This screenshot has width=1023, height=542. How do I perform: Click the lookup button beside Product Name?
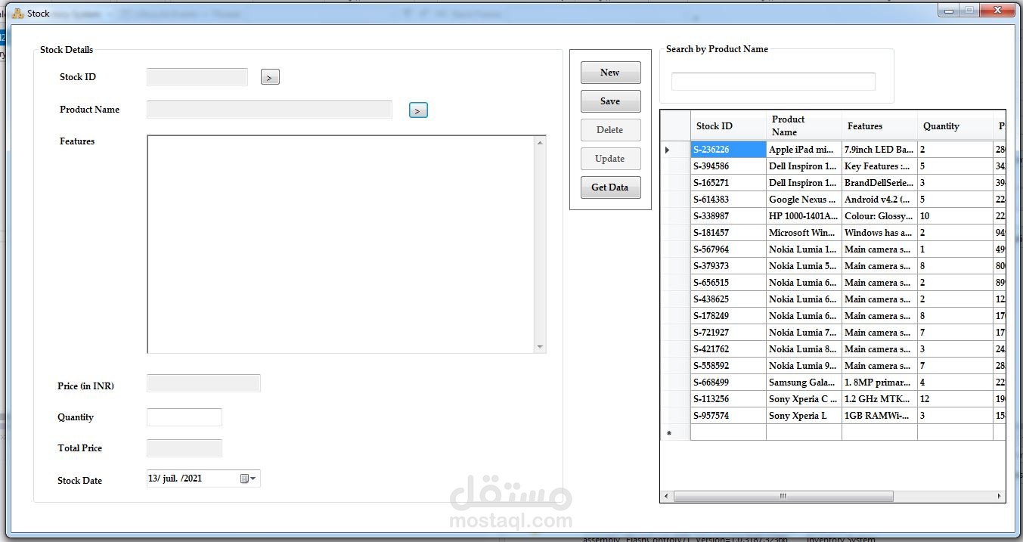click(x=418, y=110)
